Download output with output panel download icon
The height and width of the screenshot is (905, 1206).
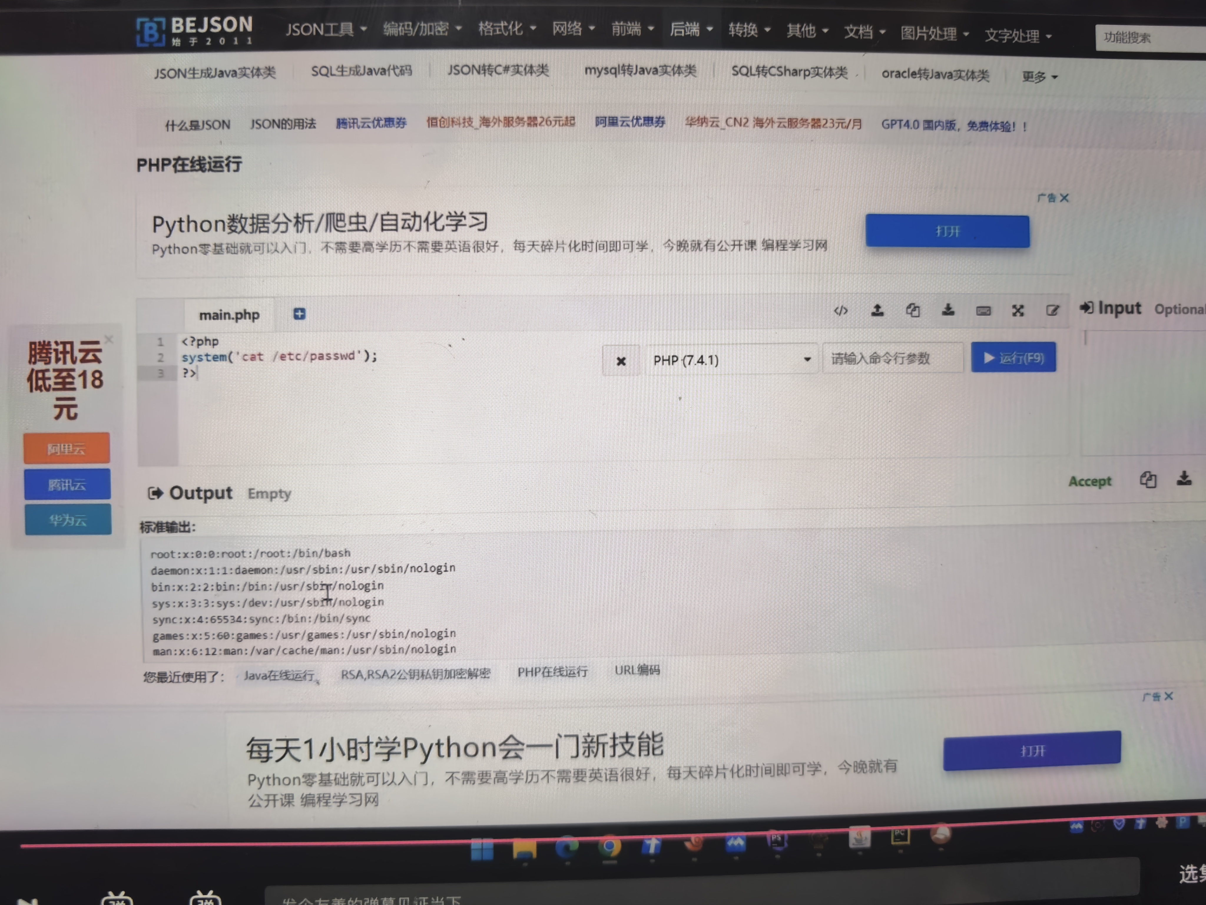point(1184,479)
